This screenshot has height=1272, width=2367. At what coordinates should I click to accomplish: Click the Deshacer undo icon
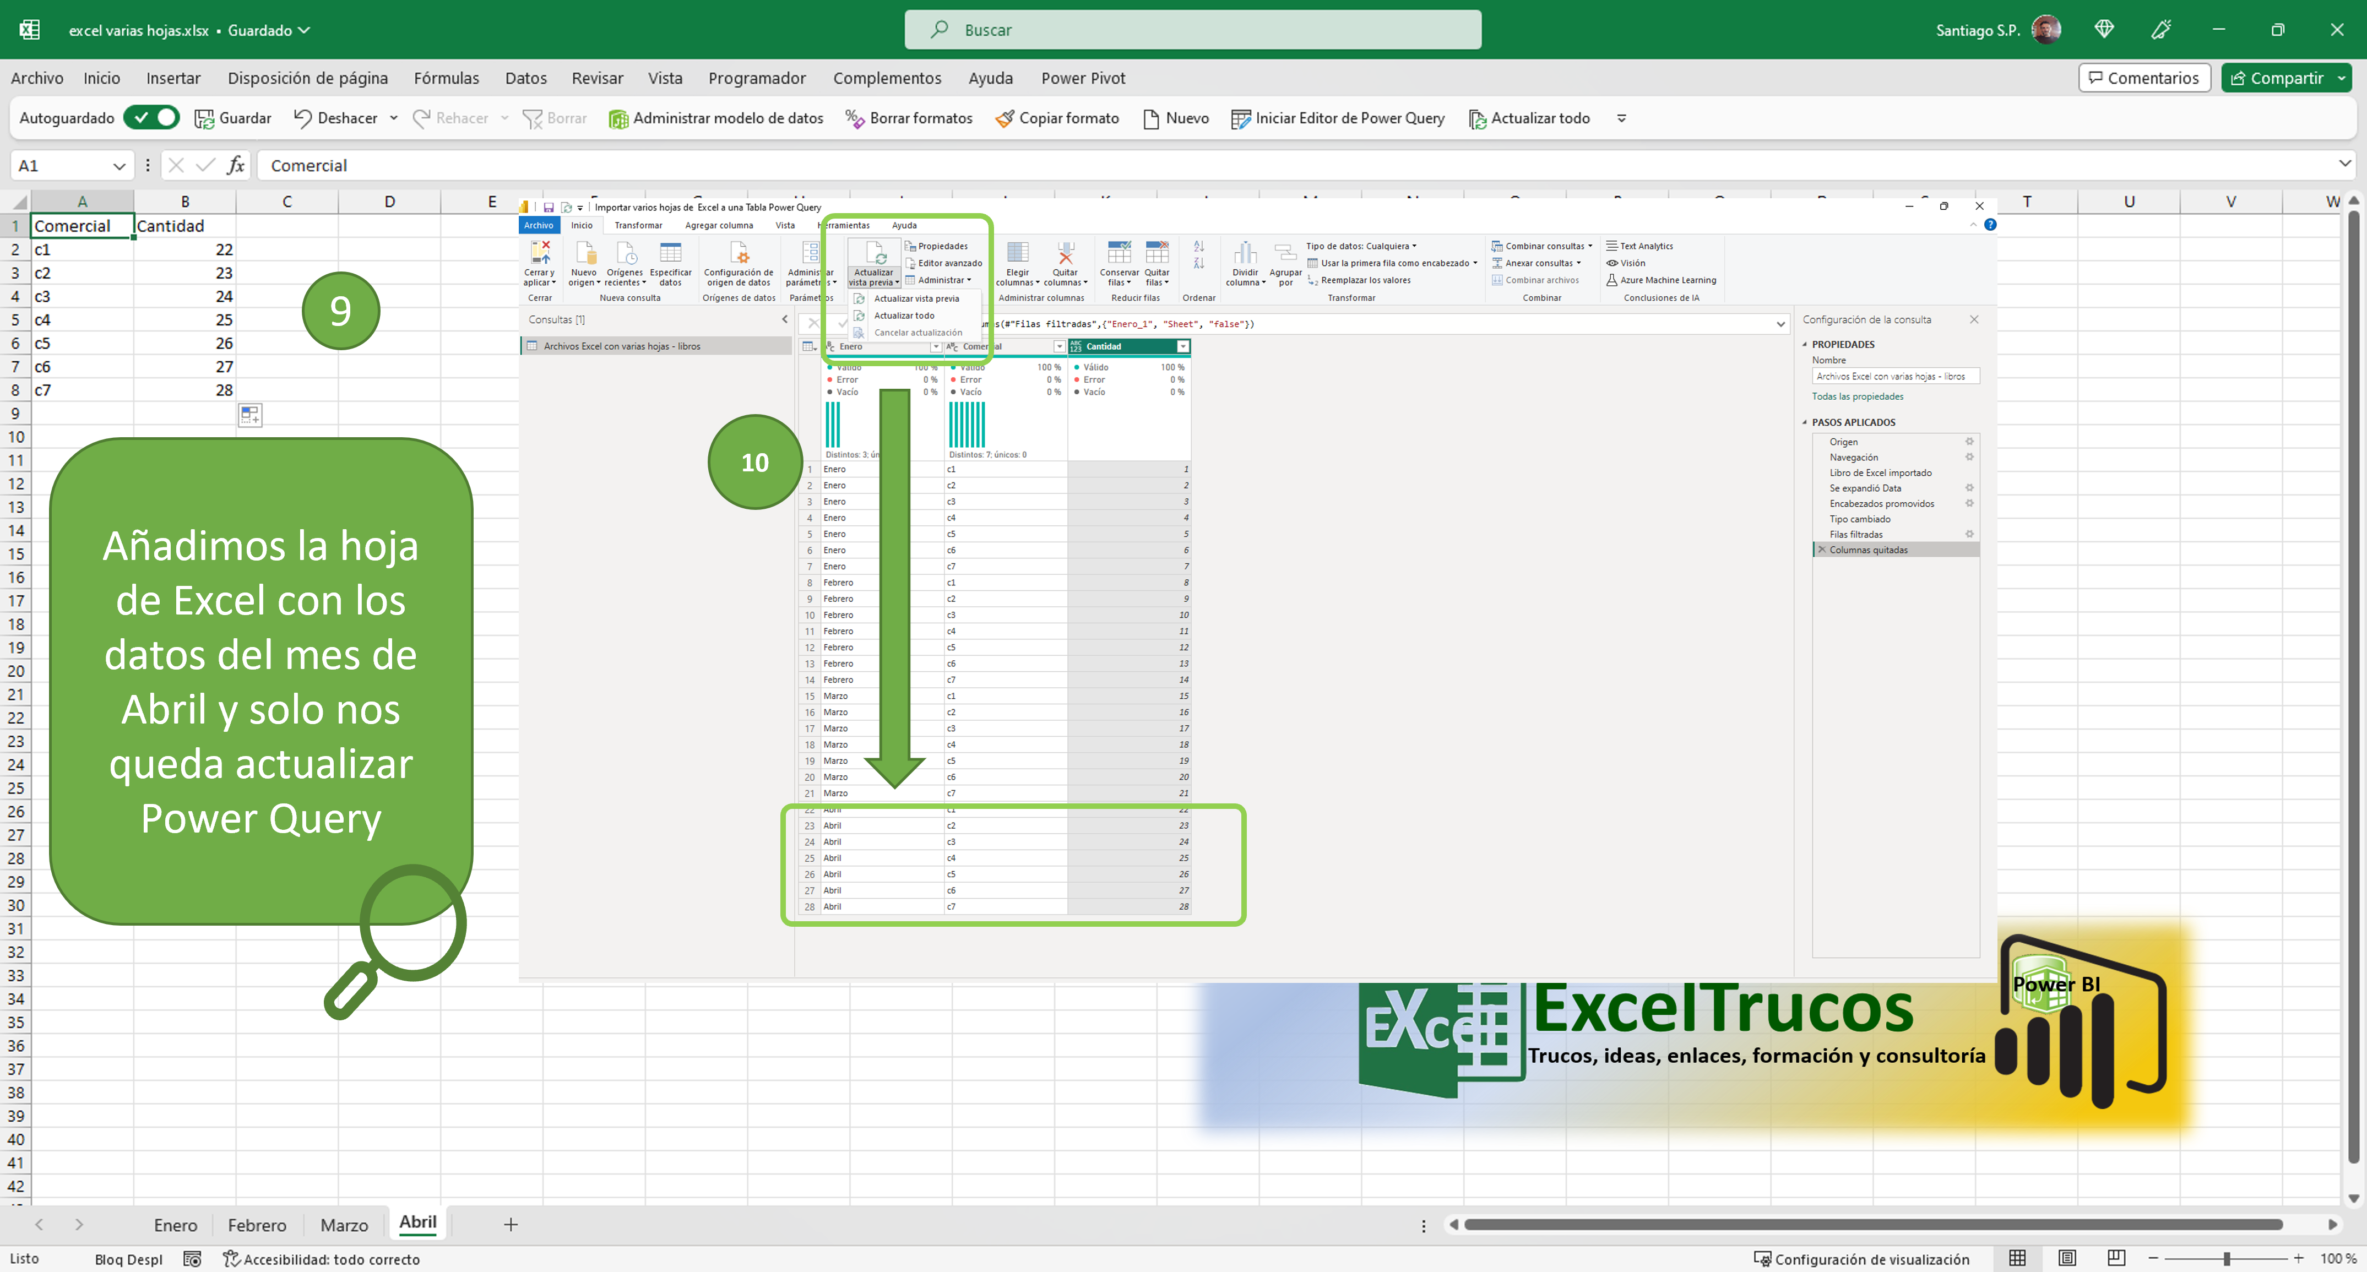click(x=302, y=118)
